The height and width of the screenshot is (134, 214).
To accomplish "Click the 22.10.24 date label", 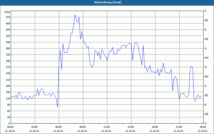I will pos(202,131).
